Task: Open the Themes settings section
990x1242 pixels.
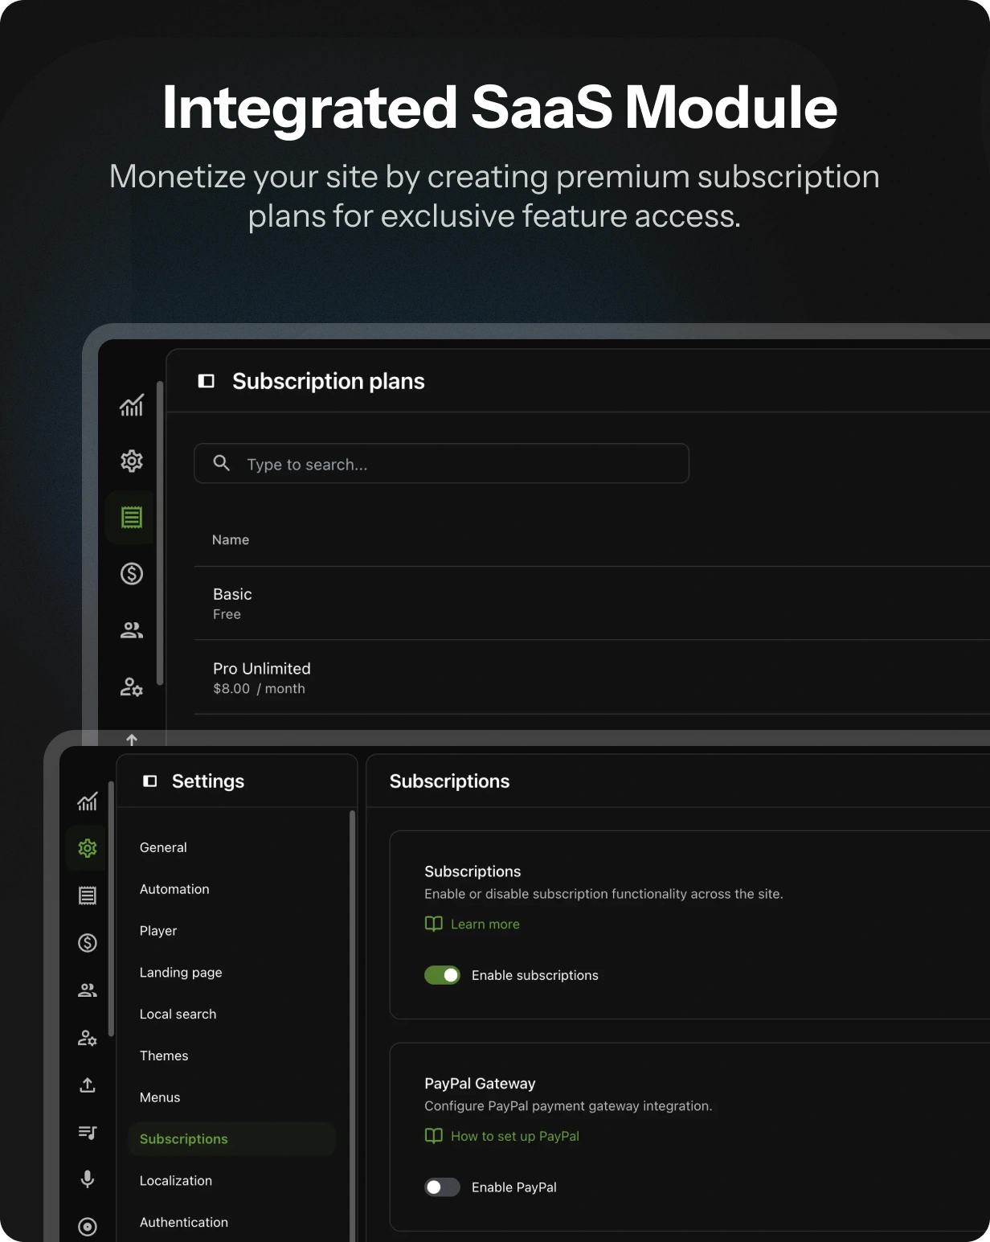Action: coord(164,1055)
